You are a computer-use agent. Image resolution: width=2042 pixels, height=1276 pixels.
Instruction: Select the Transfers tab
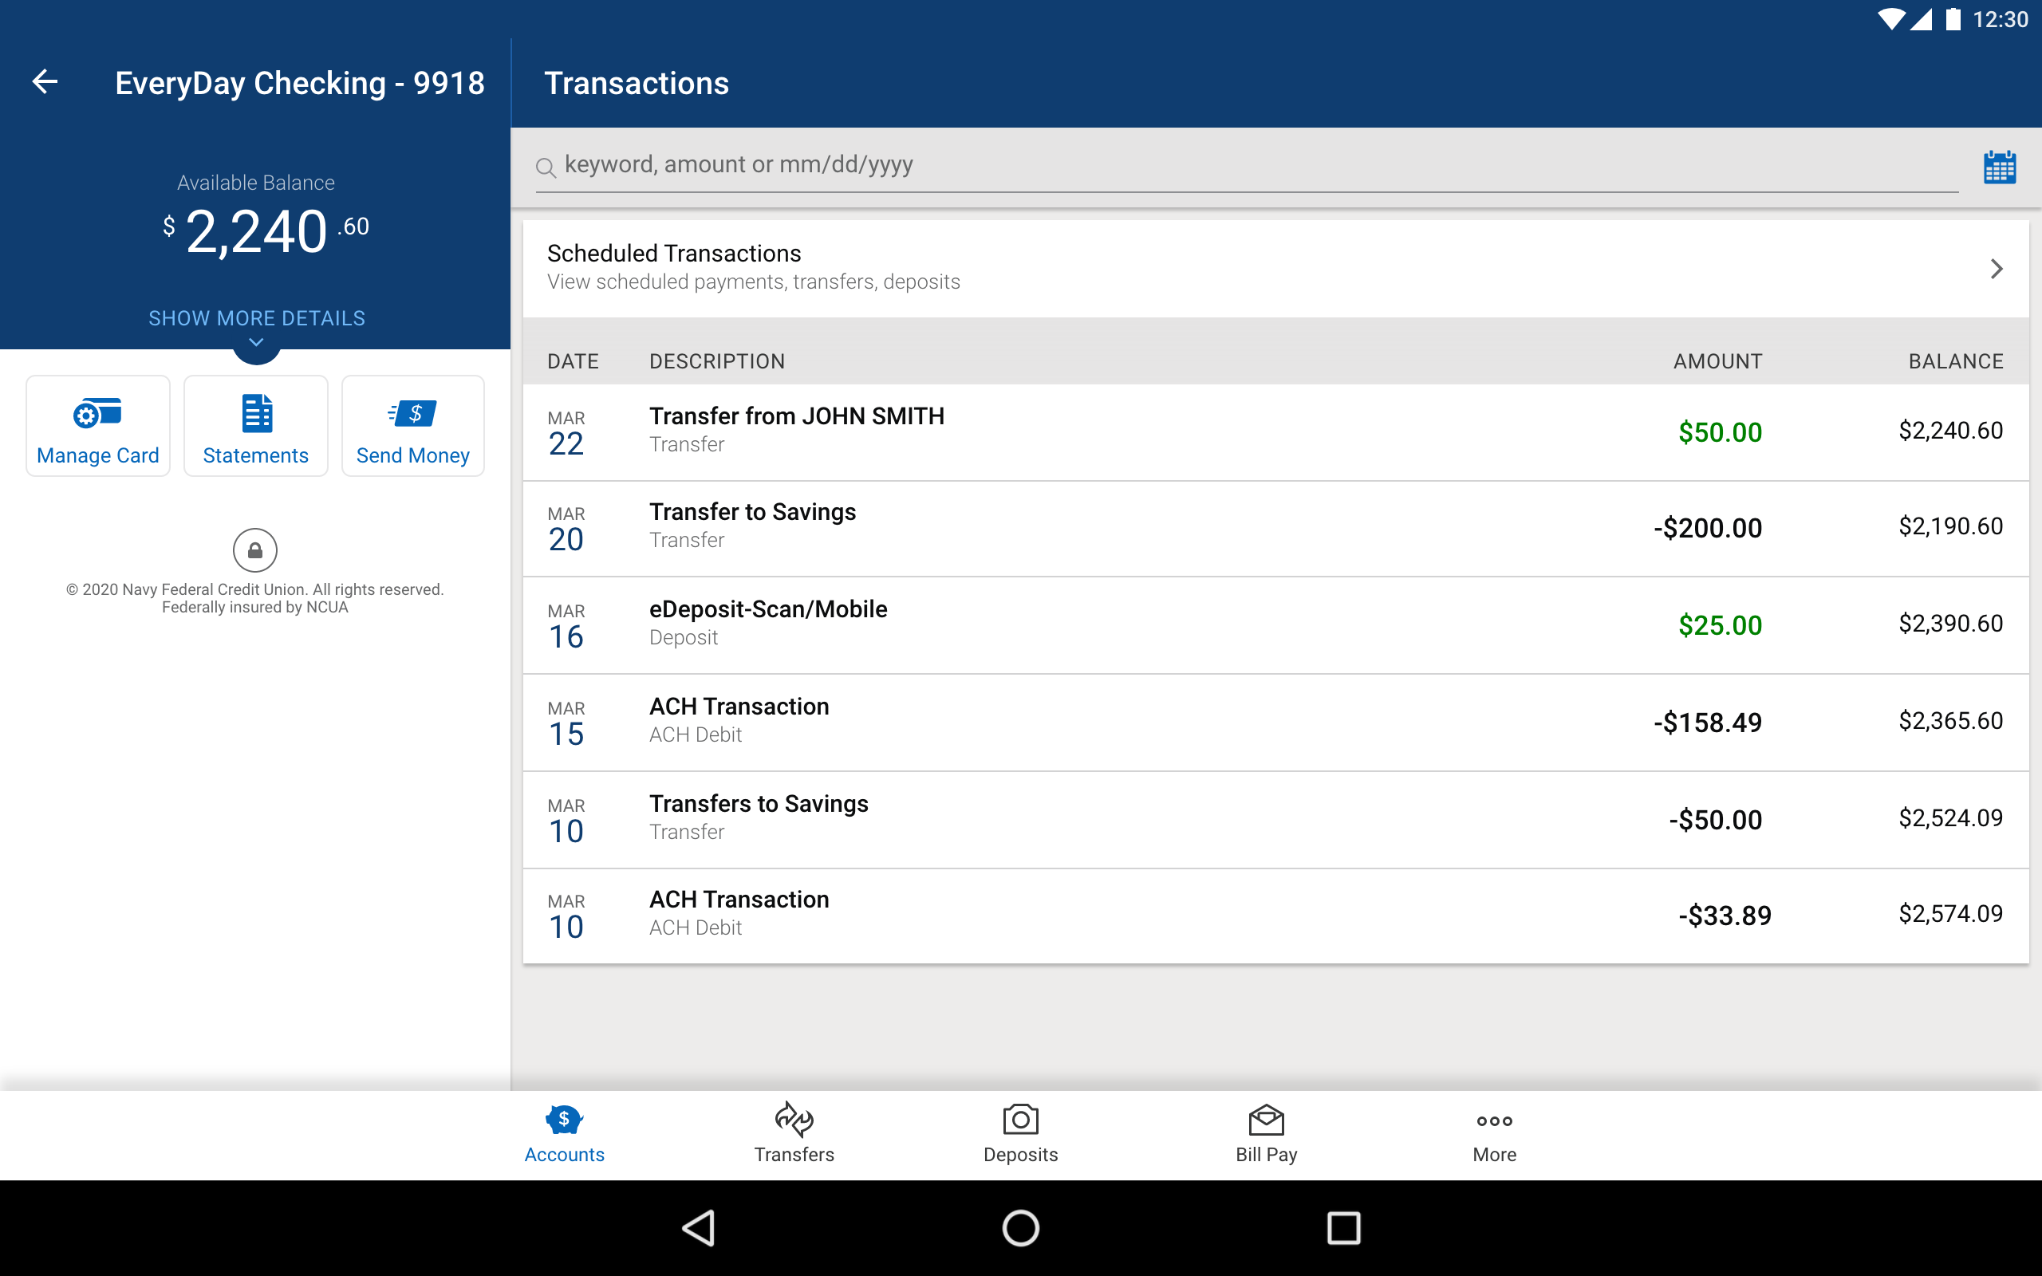coord(792,1133)
